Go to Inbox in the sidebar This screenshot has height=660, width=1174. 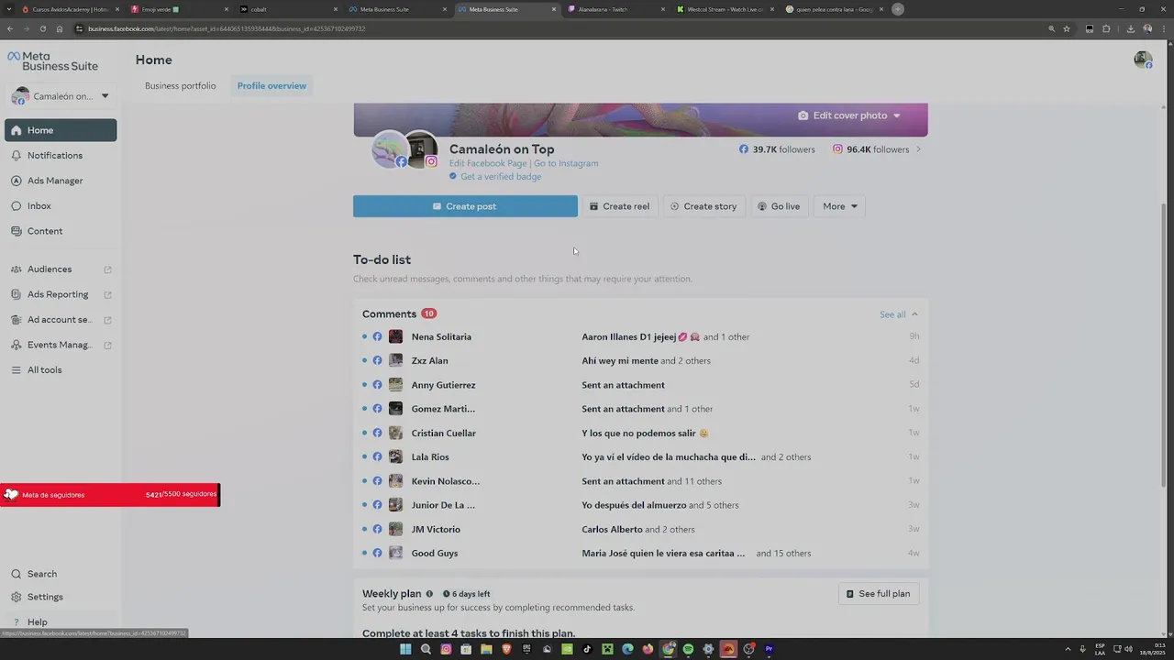pyautogui.click(x=61, y=206)
